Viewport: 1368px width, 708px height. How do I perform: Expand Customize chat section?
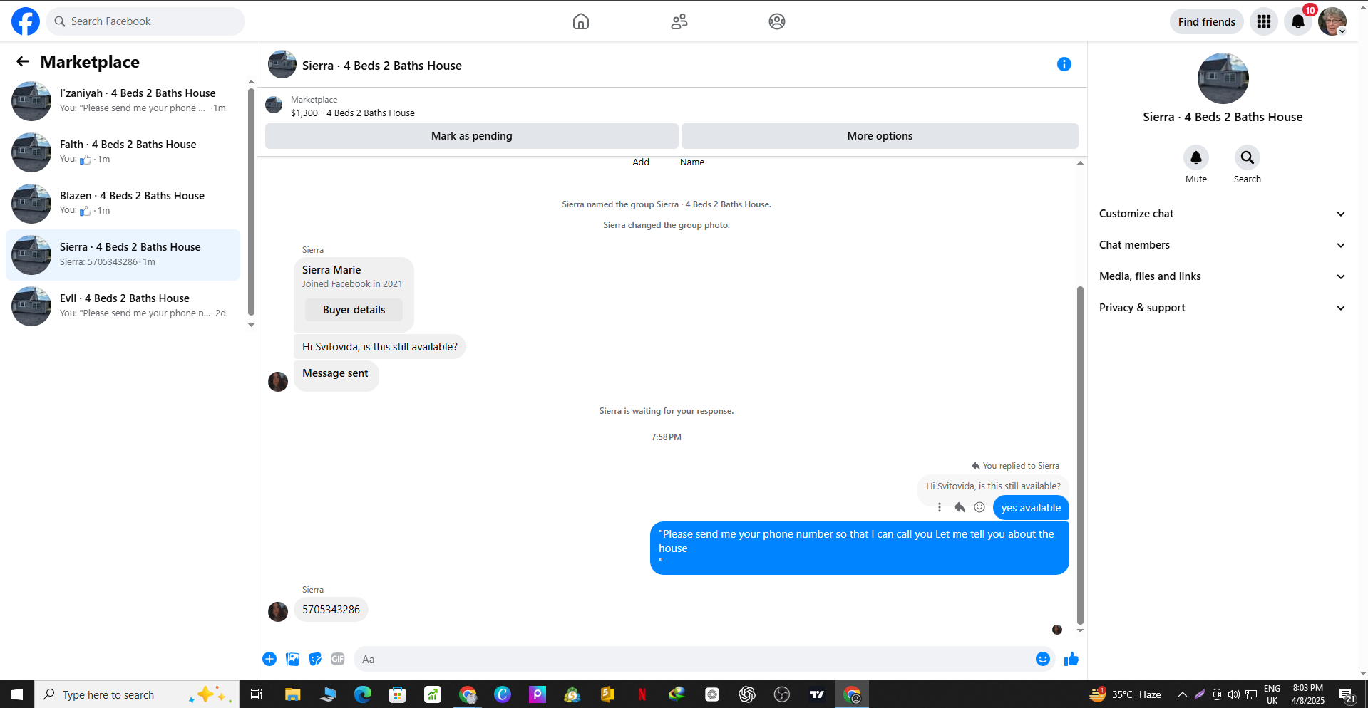pyautogui.click(x=1222, y=214)
